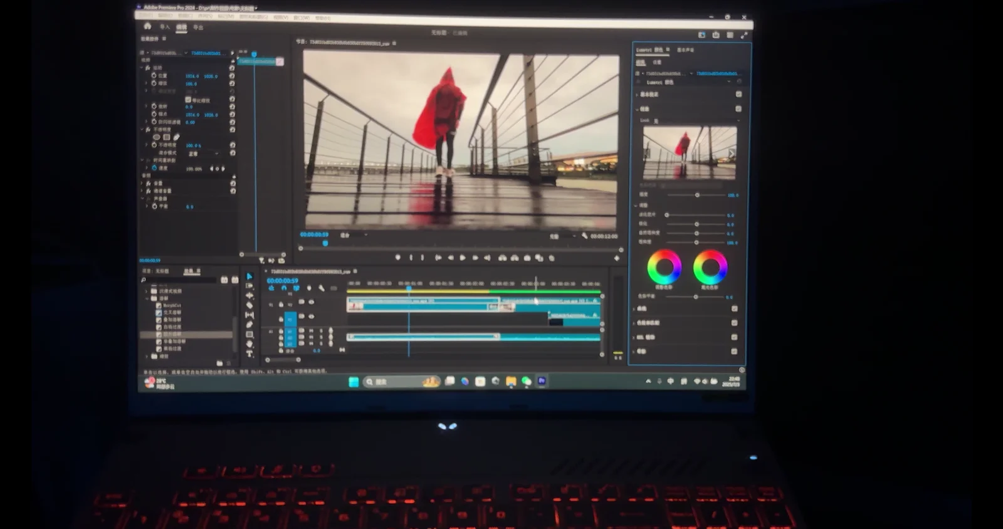
Task: Open program monitor settings wrench
Action: coord(585,236)
